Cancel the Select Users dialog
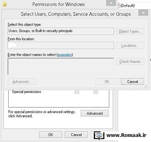Screen dimensions: 151x142 [132, 82]
